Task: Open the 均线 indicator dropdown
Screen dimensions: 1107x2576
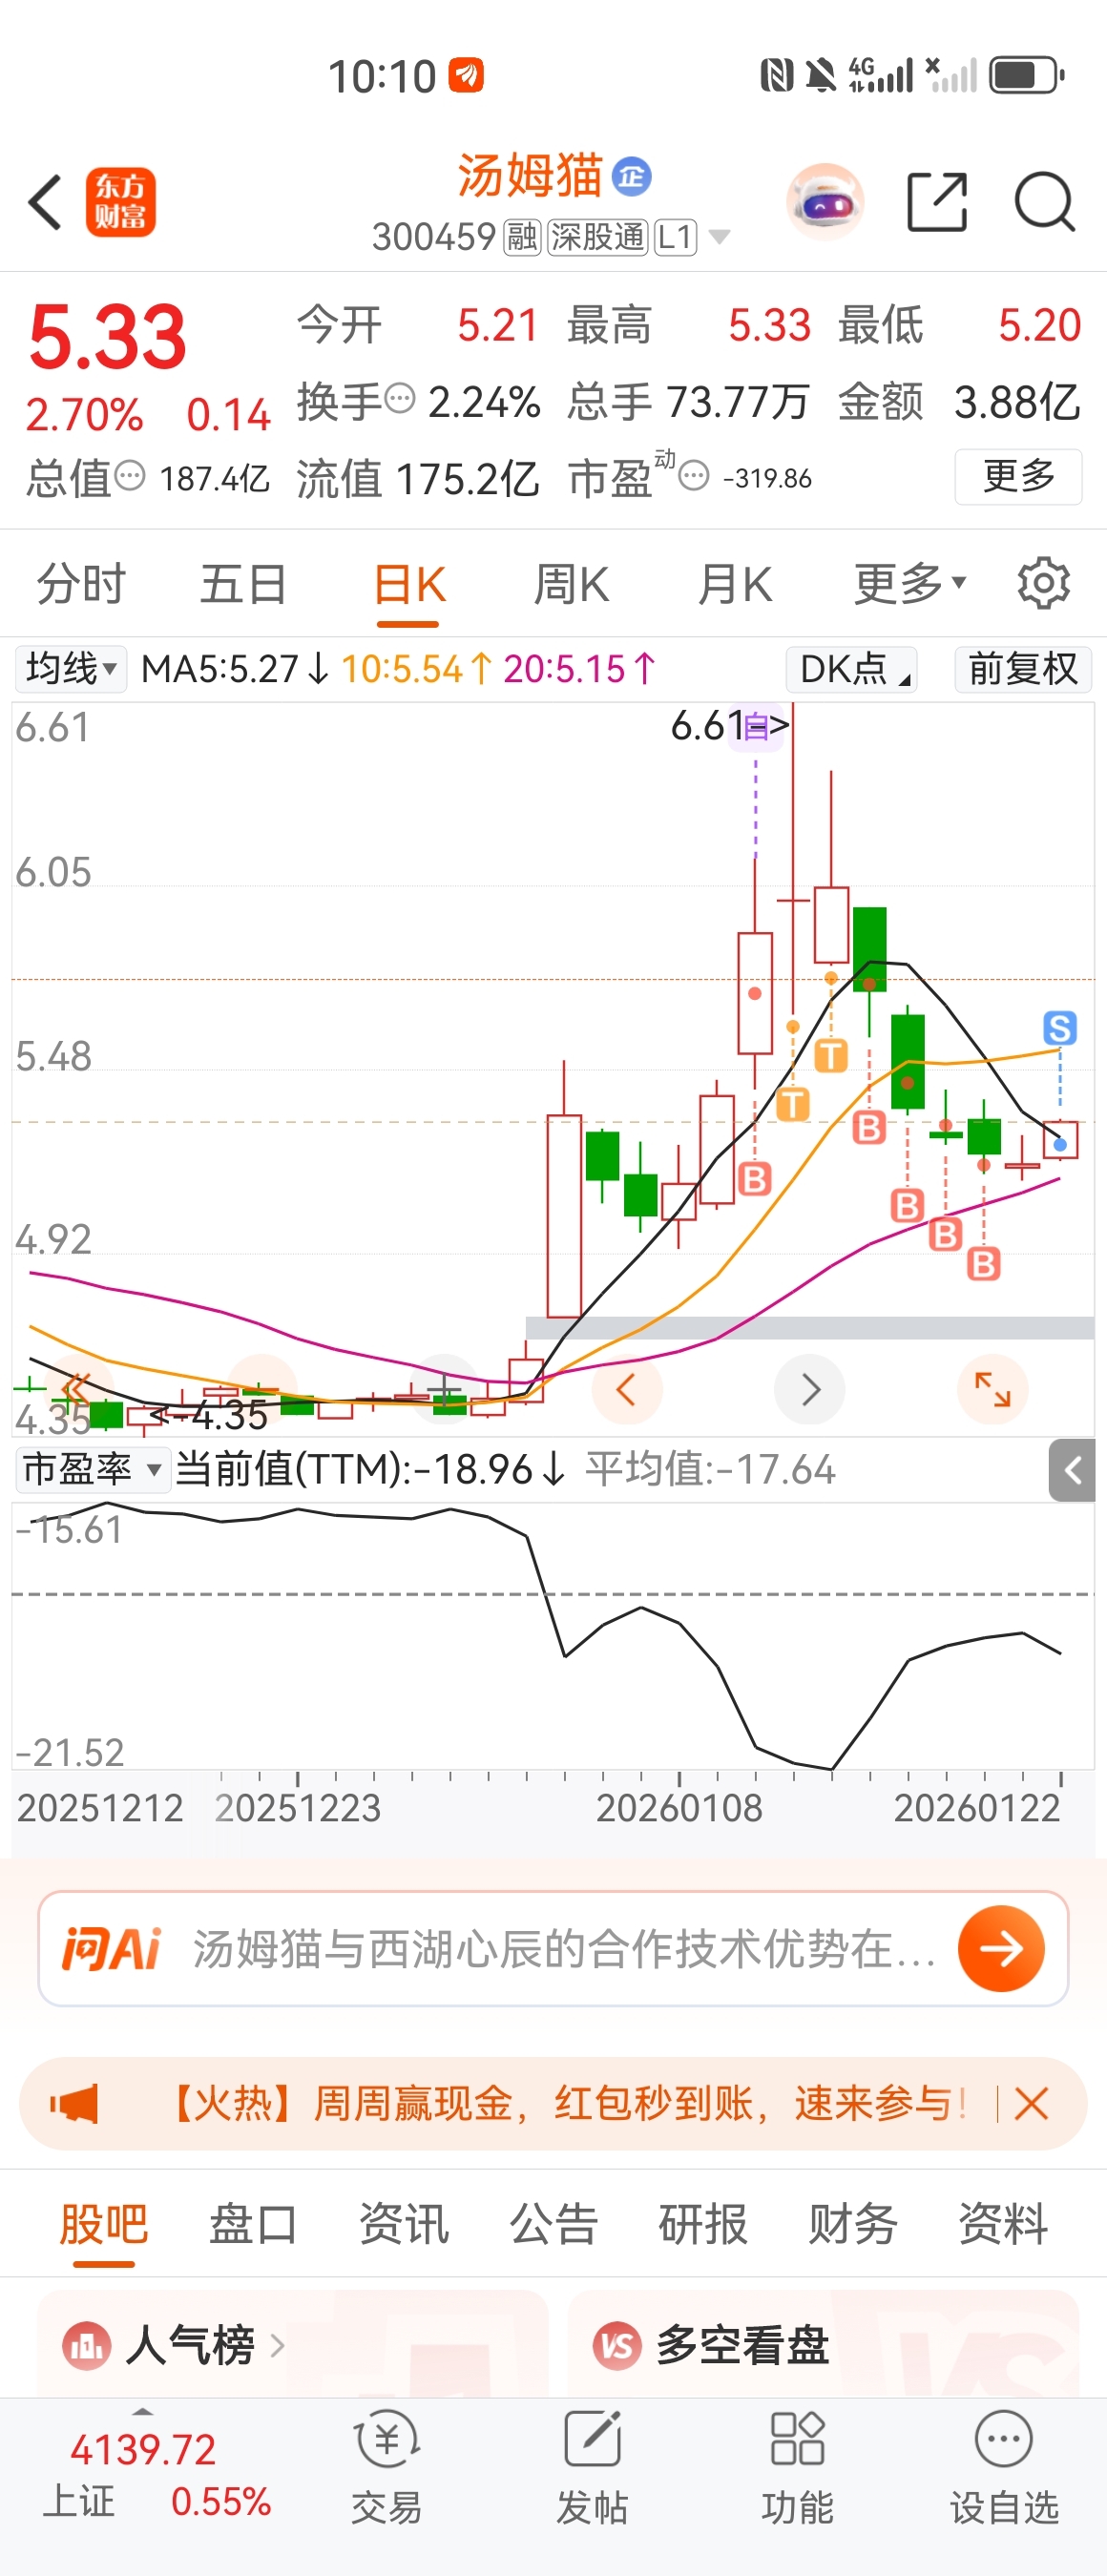Action: [x=70, y=668]
